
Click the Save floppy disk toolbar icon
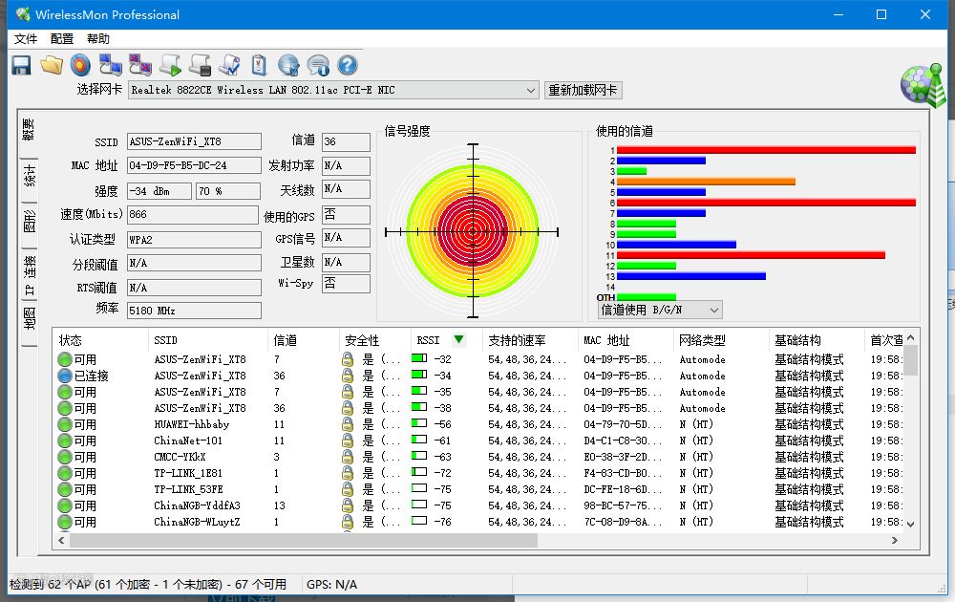pyautogui.click(x=21, y=65)
